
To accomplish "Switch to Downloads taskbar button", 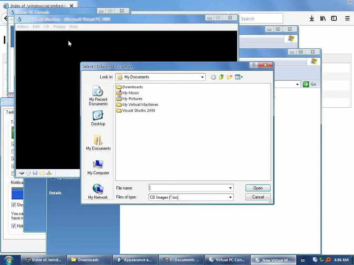I will point(90,260).
